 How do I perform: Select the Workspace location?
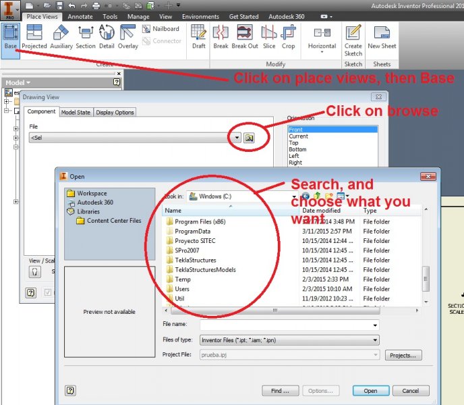(x=87, y=193)
